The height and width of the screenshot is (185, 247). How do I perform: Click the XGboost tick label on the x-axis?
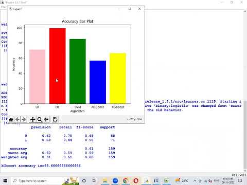pyautogui.click(x=118, y=107)
